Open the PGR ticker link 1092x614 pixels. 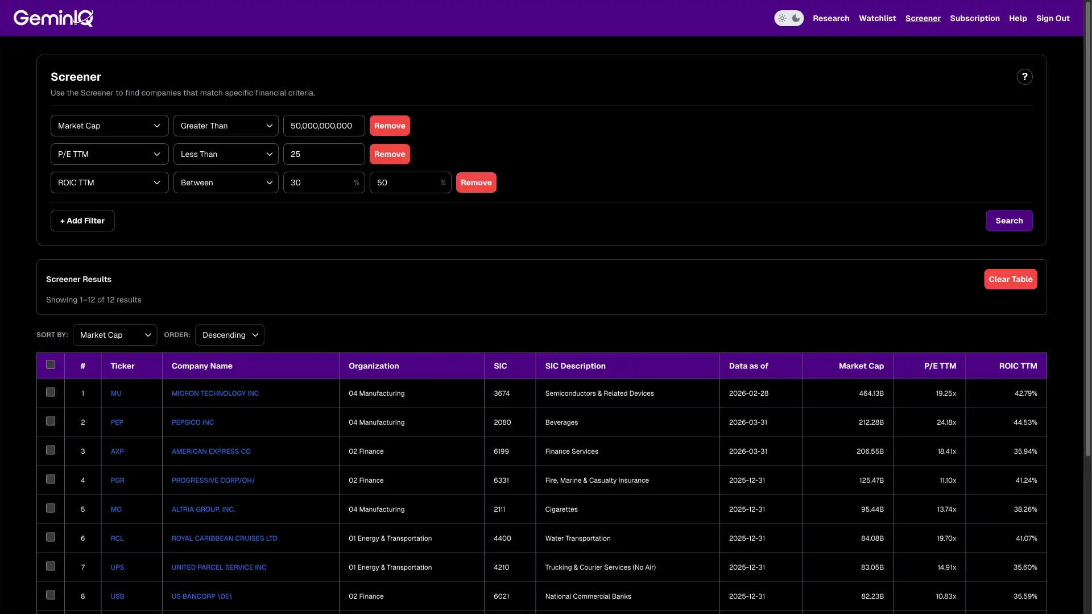pyautogui.click(x=117, y=480)
